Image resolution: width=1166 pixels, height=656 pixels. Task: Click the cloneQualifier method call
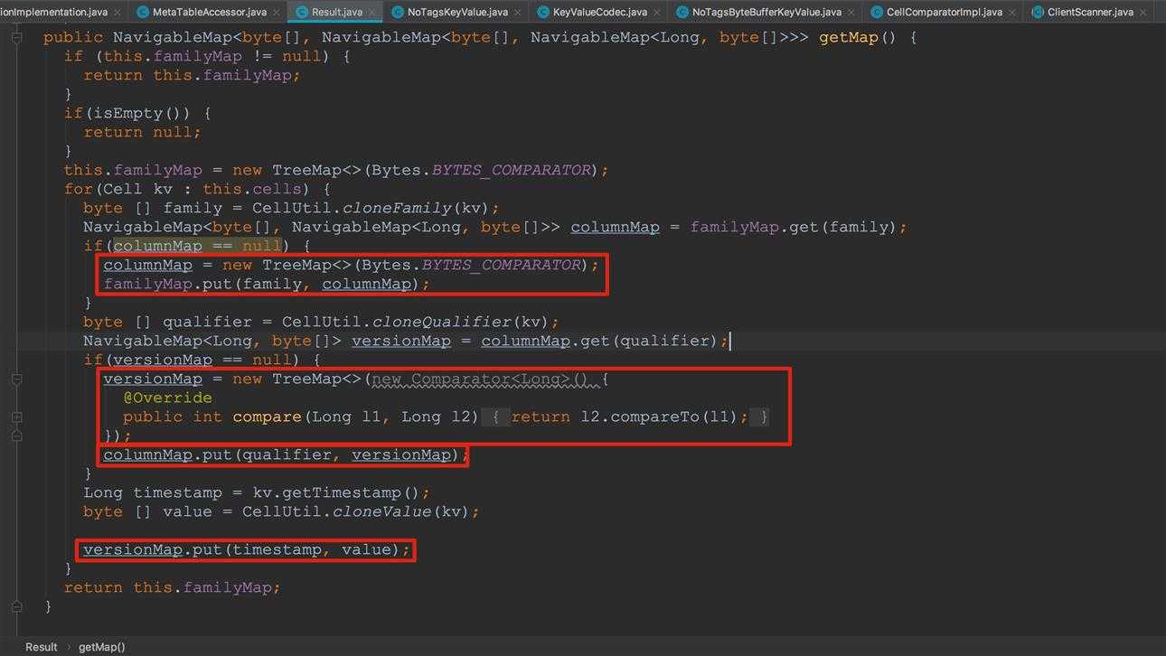pos(443,323)
